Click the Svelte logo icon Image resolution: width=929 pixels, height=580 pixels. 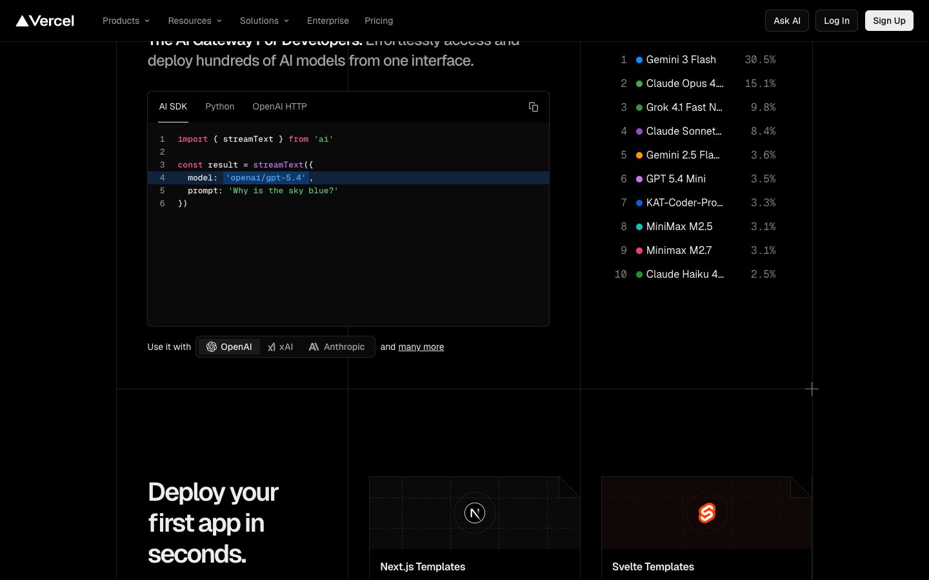(x=707, y=513)
